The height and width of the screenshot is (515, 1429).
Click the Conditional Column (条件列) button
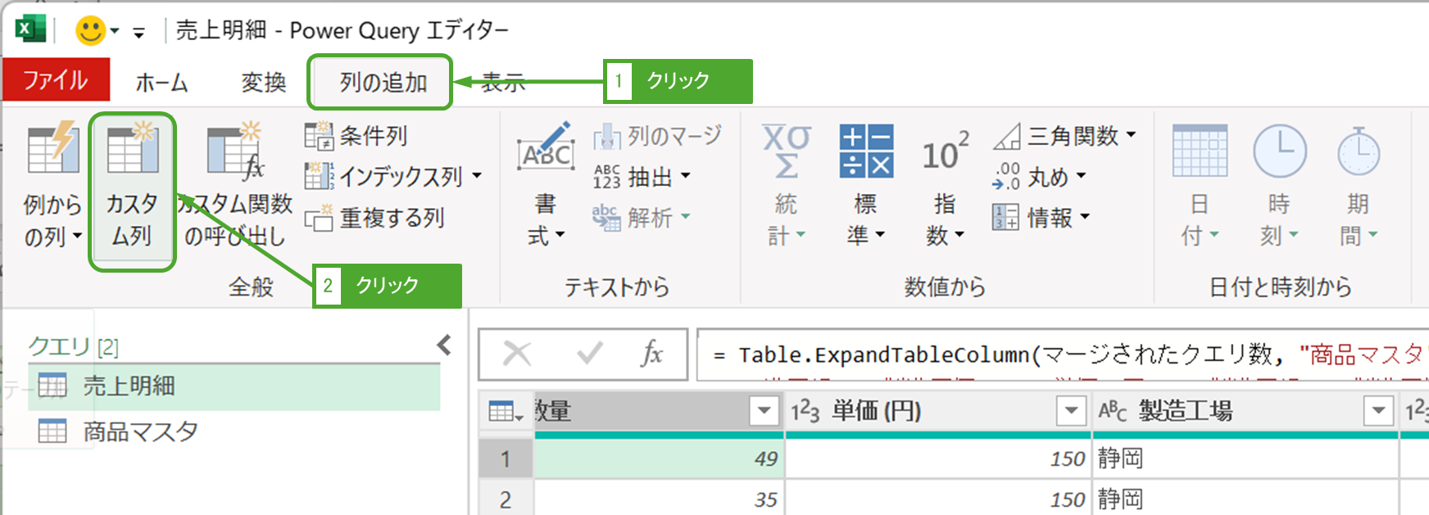coord(356,136)
